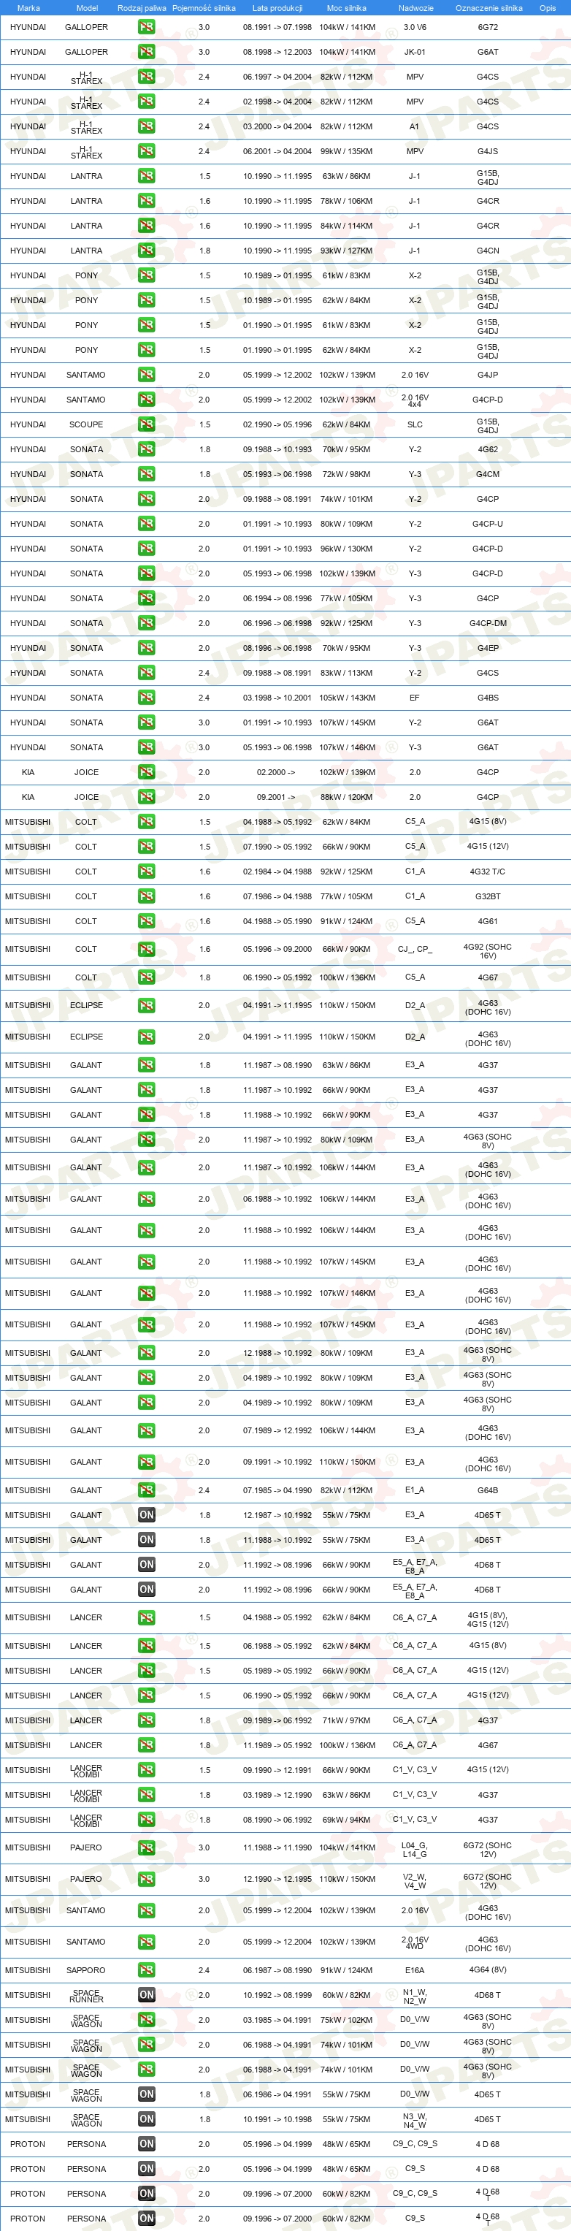The image size is (571, 2231).
Task: Select the 'Rodzaj paliwa' column header
Action: click(x=142, y=8)
